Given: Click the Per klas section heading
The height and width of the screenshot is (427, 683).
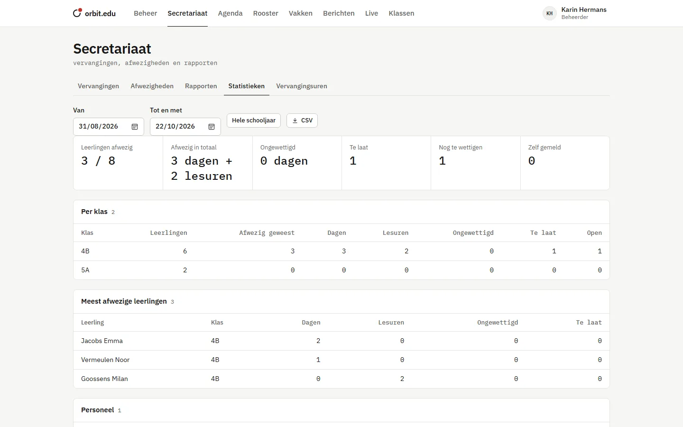Looking at the screenshot, I should tap(94, 212).
